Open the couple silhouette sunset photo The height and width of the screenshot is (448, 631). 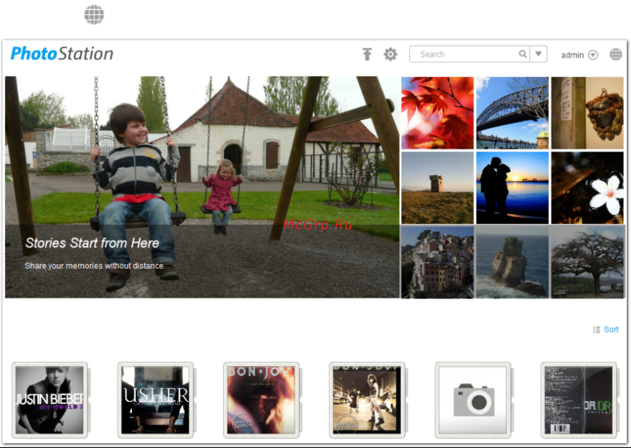(512, 188)
